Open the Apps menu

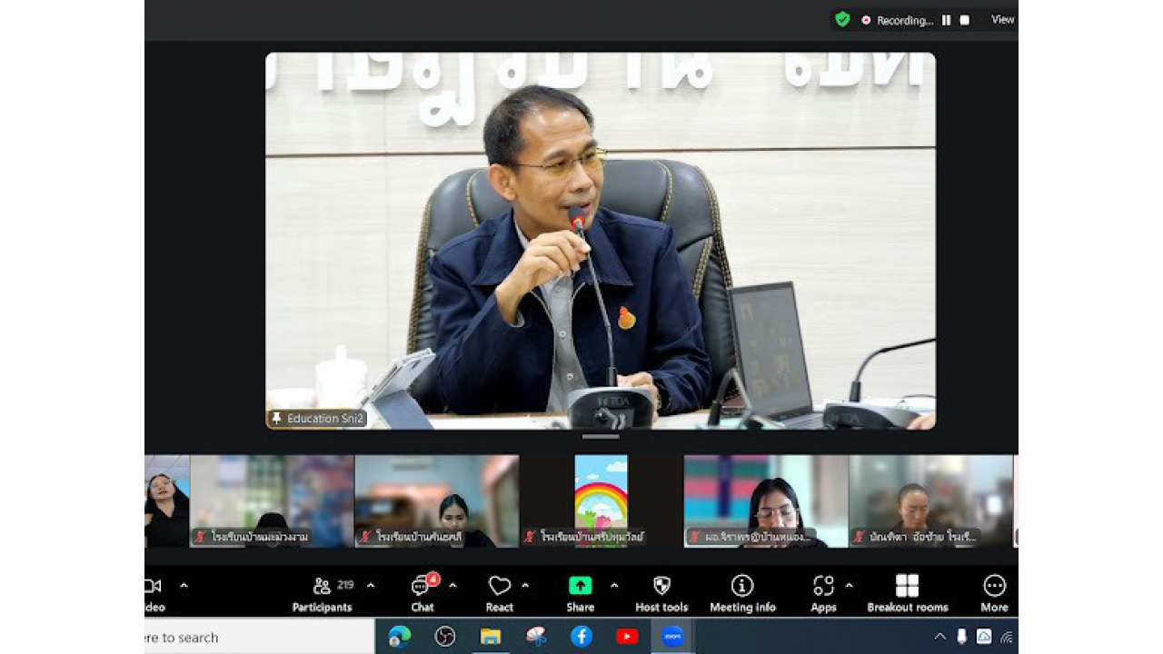point(823,593)
